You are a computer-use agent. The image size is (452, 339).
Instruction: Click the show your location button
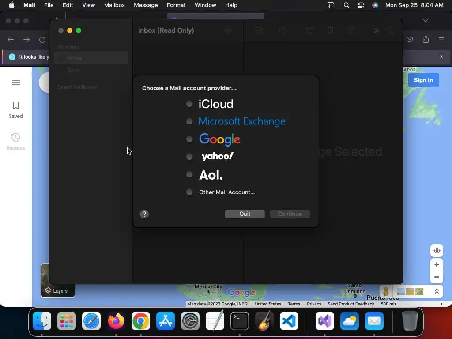(437, 251)
